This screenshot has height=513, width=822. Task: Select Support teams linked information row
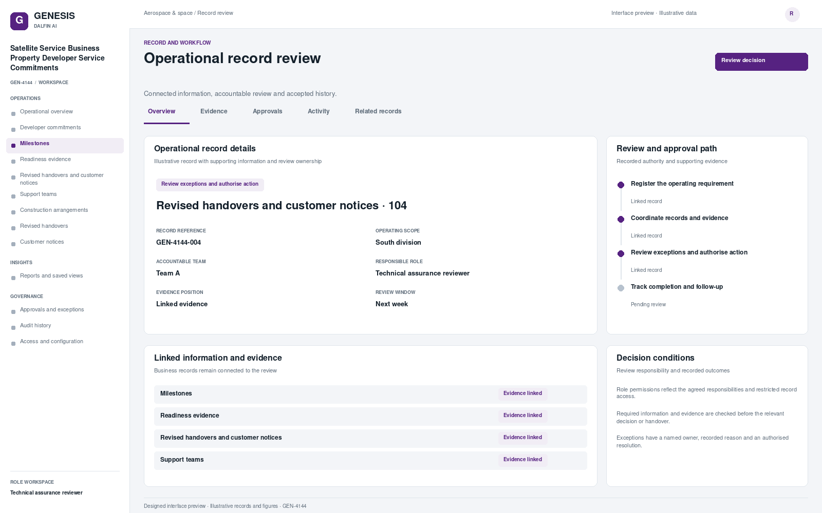(x=370, y=461)
